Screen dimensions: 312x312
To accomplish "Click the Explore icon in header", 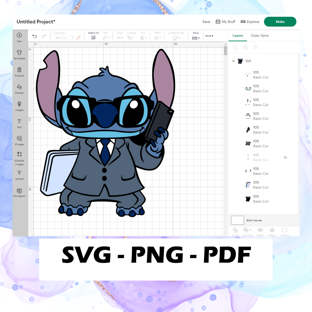I will coord(243,21).
